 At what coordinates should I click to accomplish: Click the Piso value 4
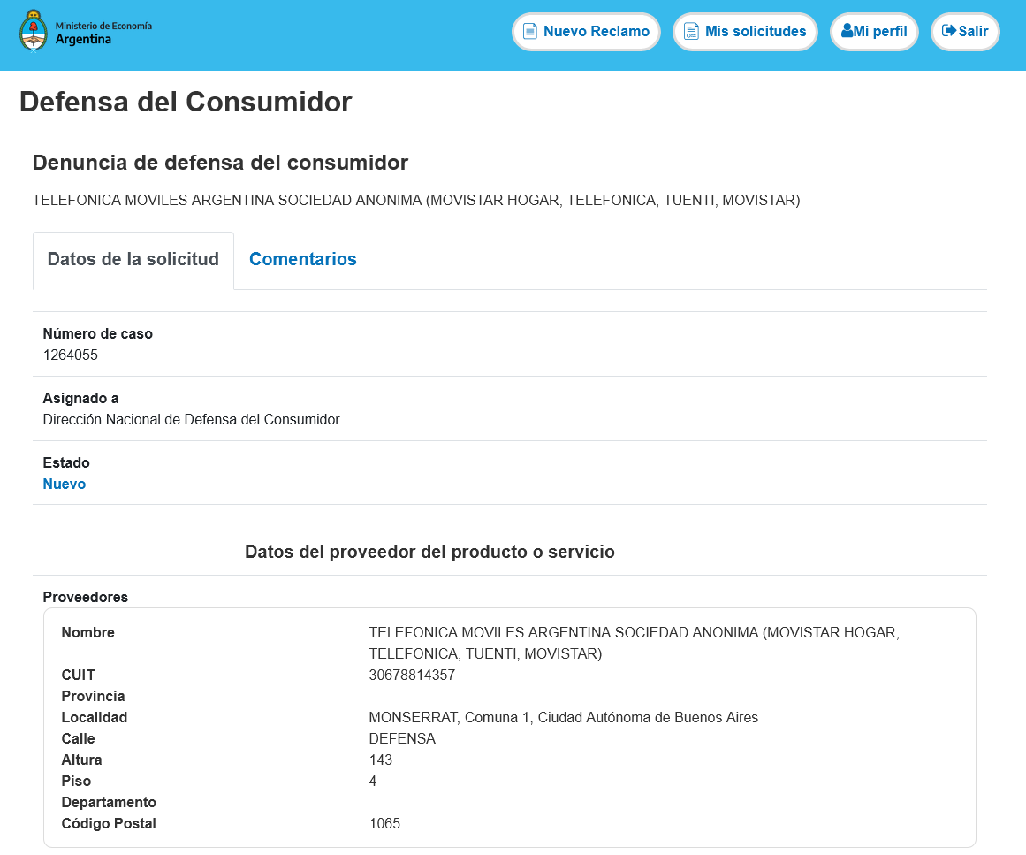click(x=373, y=781)
